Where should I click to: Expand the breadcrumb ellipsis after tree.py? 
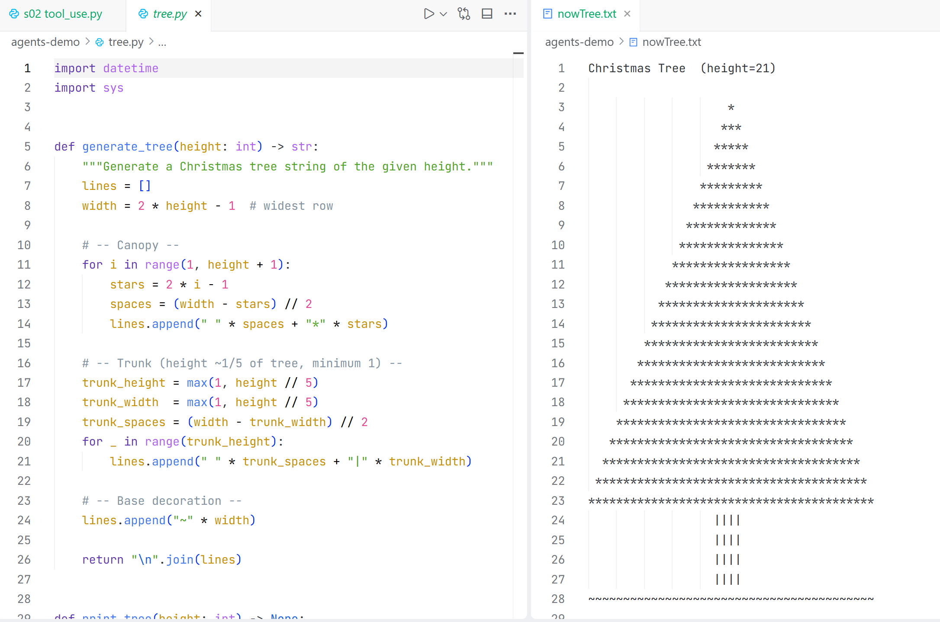coord(162,42)
